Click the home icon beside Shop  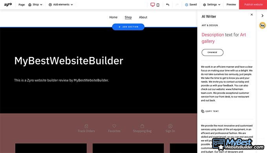30,5
